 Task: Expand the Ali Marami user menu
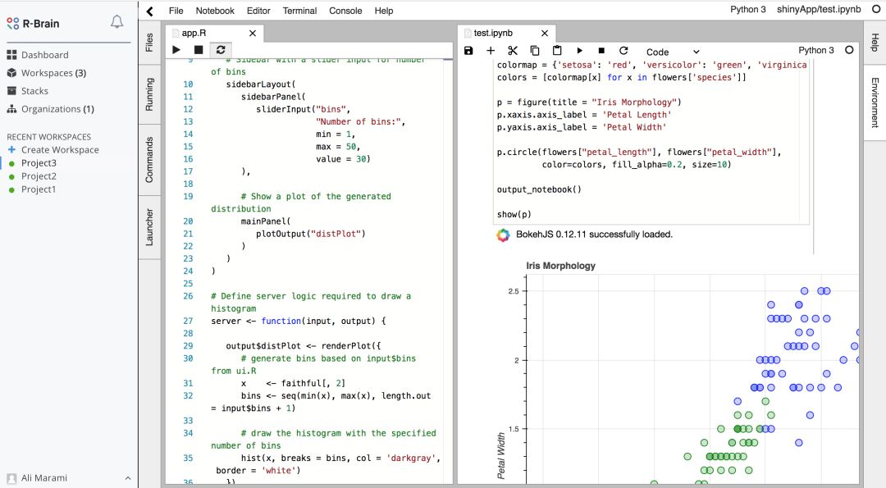tap(126, 478)
